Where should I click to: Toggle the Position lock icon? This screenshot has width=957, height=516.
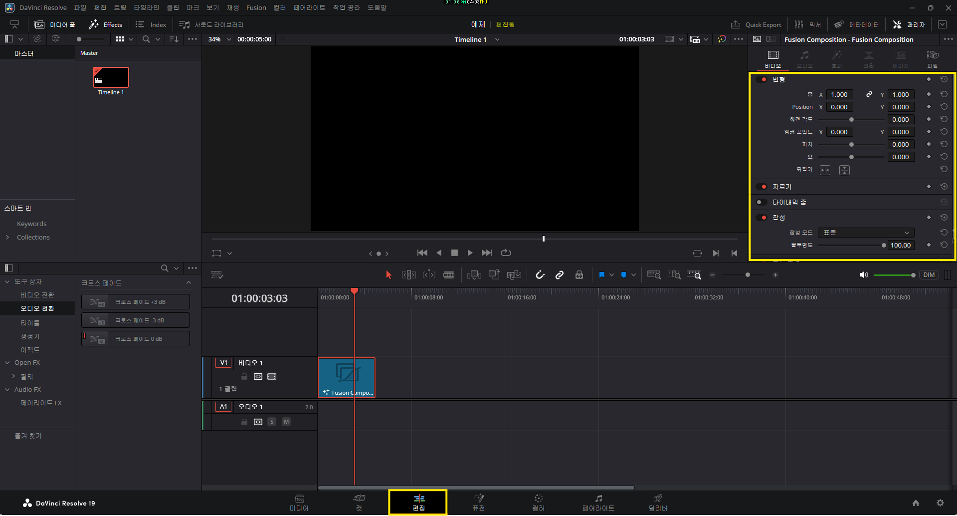coord(579,275)
